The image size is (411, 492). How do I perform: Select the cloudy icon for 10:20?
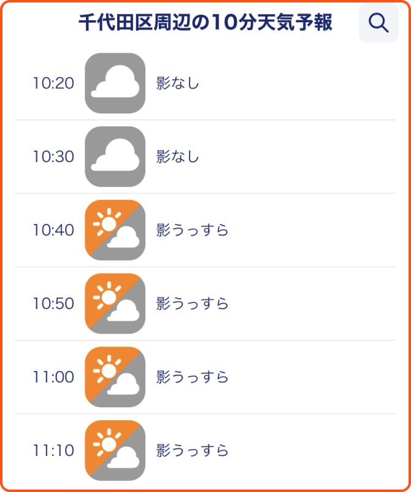(x=115, y=83)
